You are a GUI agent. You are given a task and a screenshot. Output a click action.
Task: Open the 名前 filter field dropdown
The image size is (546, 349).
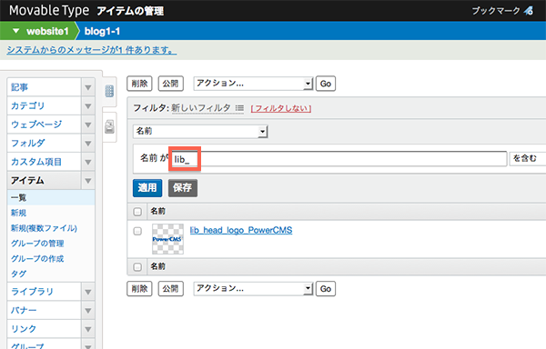[200, 132]
